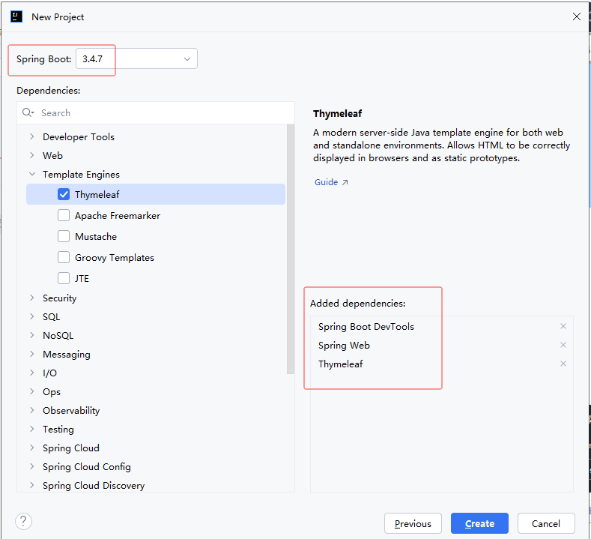Uncheck the Thymeleaf checkbox

tap(64, 194)
